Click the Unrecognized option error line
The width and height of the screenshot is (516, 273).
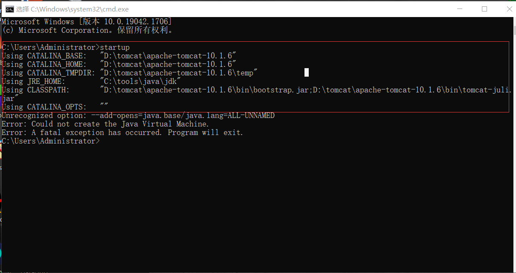[x=136, y=115]
